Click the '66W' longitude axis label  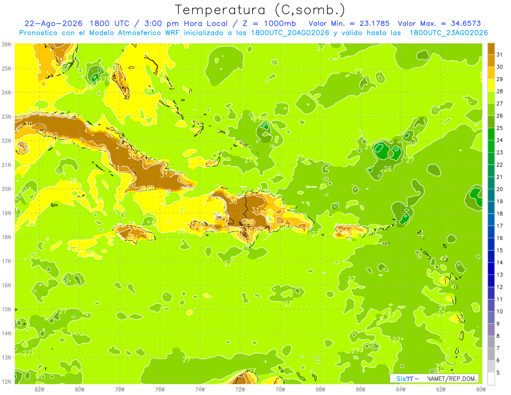tap(361, 389)
